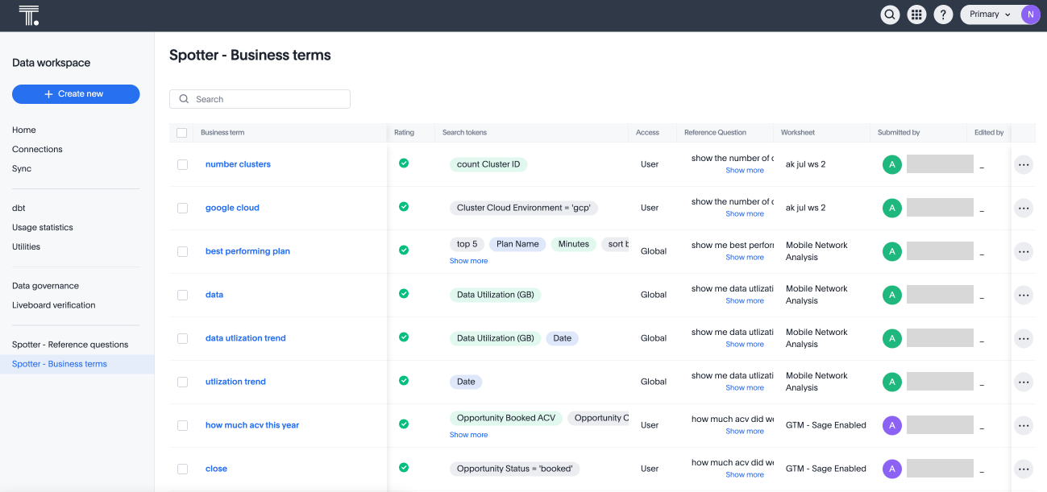
Task: Go to Spotter - Reference questions in the sidebar
Action: (69, 344)
